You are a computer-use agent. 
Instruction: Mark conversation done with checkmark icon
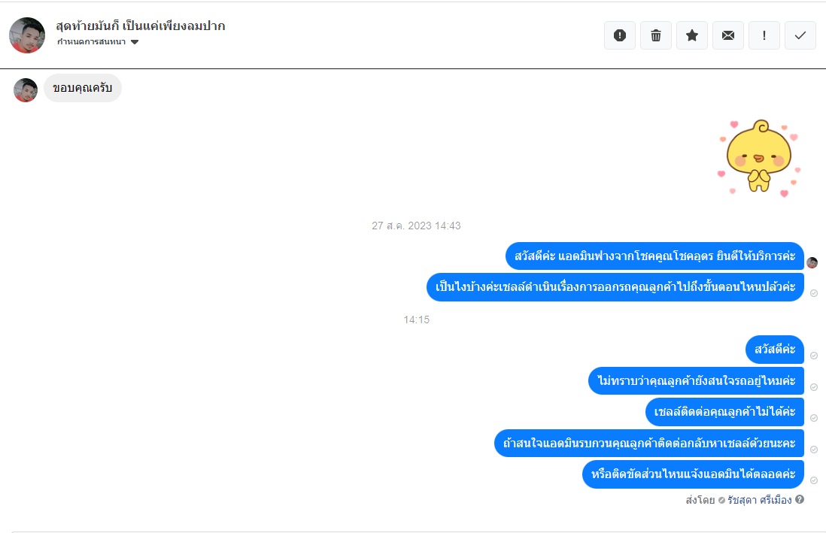click(x=800, y=35)
